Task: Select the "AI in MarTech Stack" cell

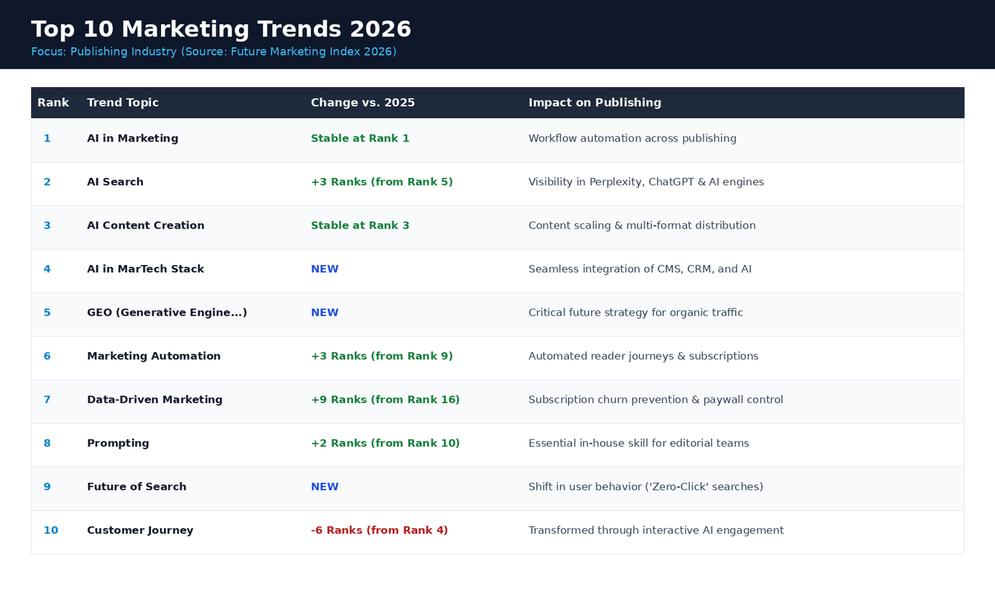Action: [145, 269]
